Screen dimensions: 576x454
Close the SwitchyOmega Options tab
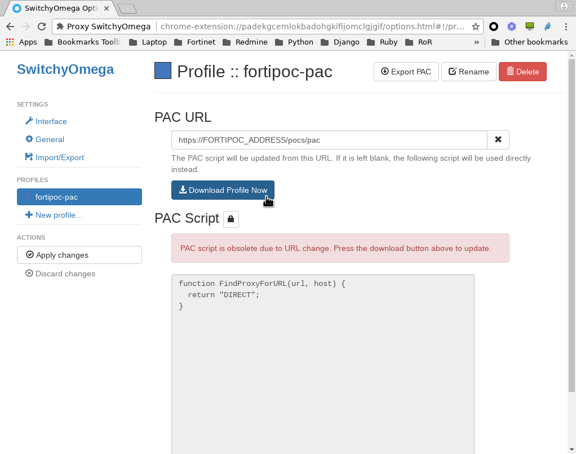pos(107,8)
